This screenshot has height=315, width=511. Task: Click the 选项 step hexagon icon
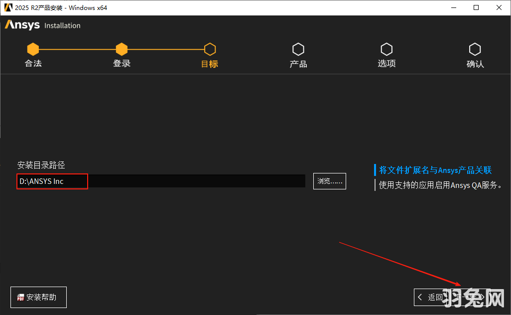(x=386, y=49)
